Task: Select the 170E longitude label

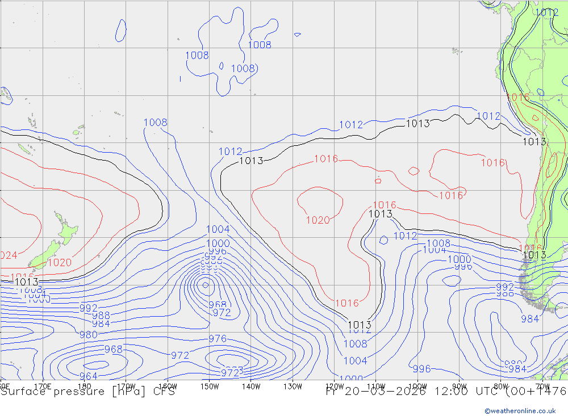Action: pos(43,386)
